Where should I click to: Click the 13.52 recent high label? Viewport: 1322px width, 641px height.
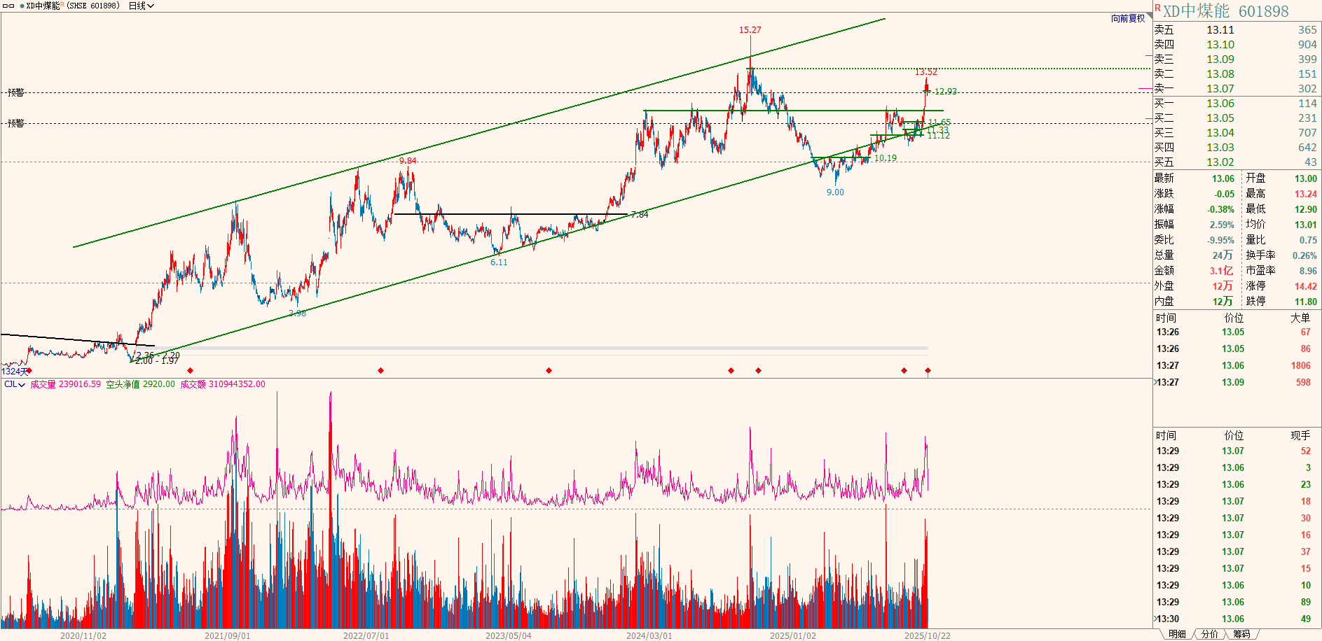[925, 72]
